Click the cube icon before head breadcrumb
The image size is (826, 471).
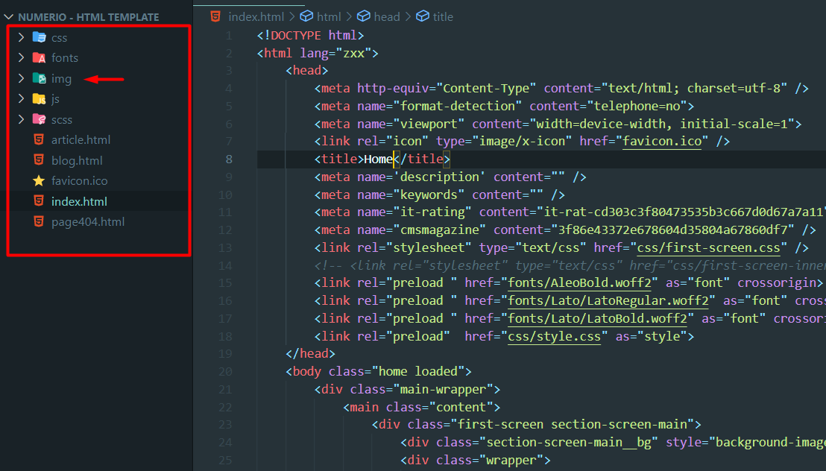tap(364, 16)
